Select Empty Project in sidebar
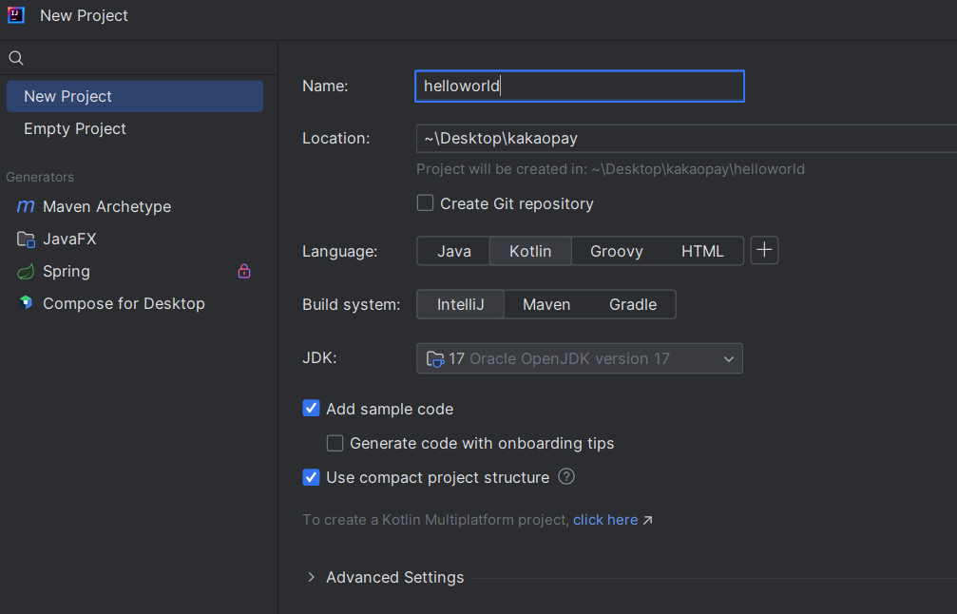Screen dimensions: 957x614 click(75, 128)
